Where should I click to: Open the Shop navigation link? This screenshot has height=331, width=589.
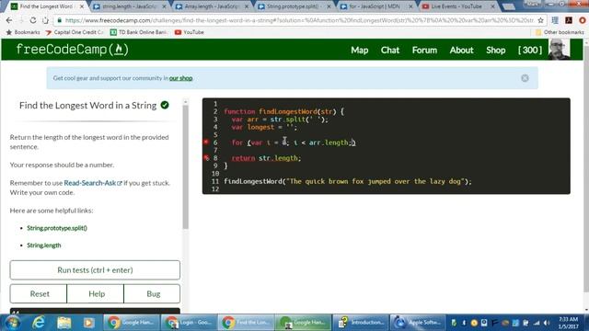[x=495, y=50]
